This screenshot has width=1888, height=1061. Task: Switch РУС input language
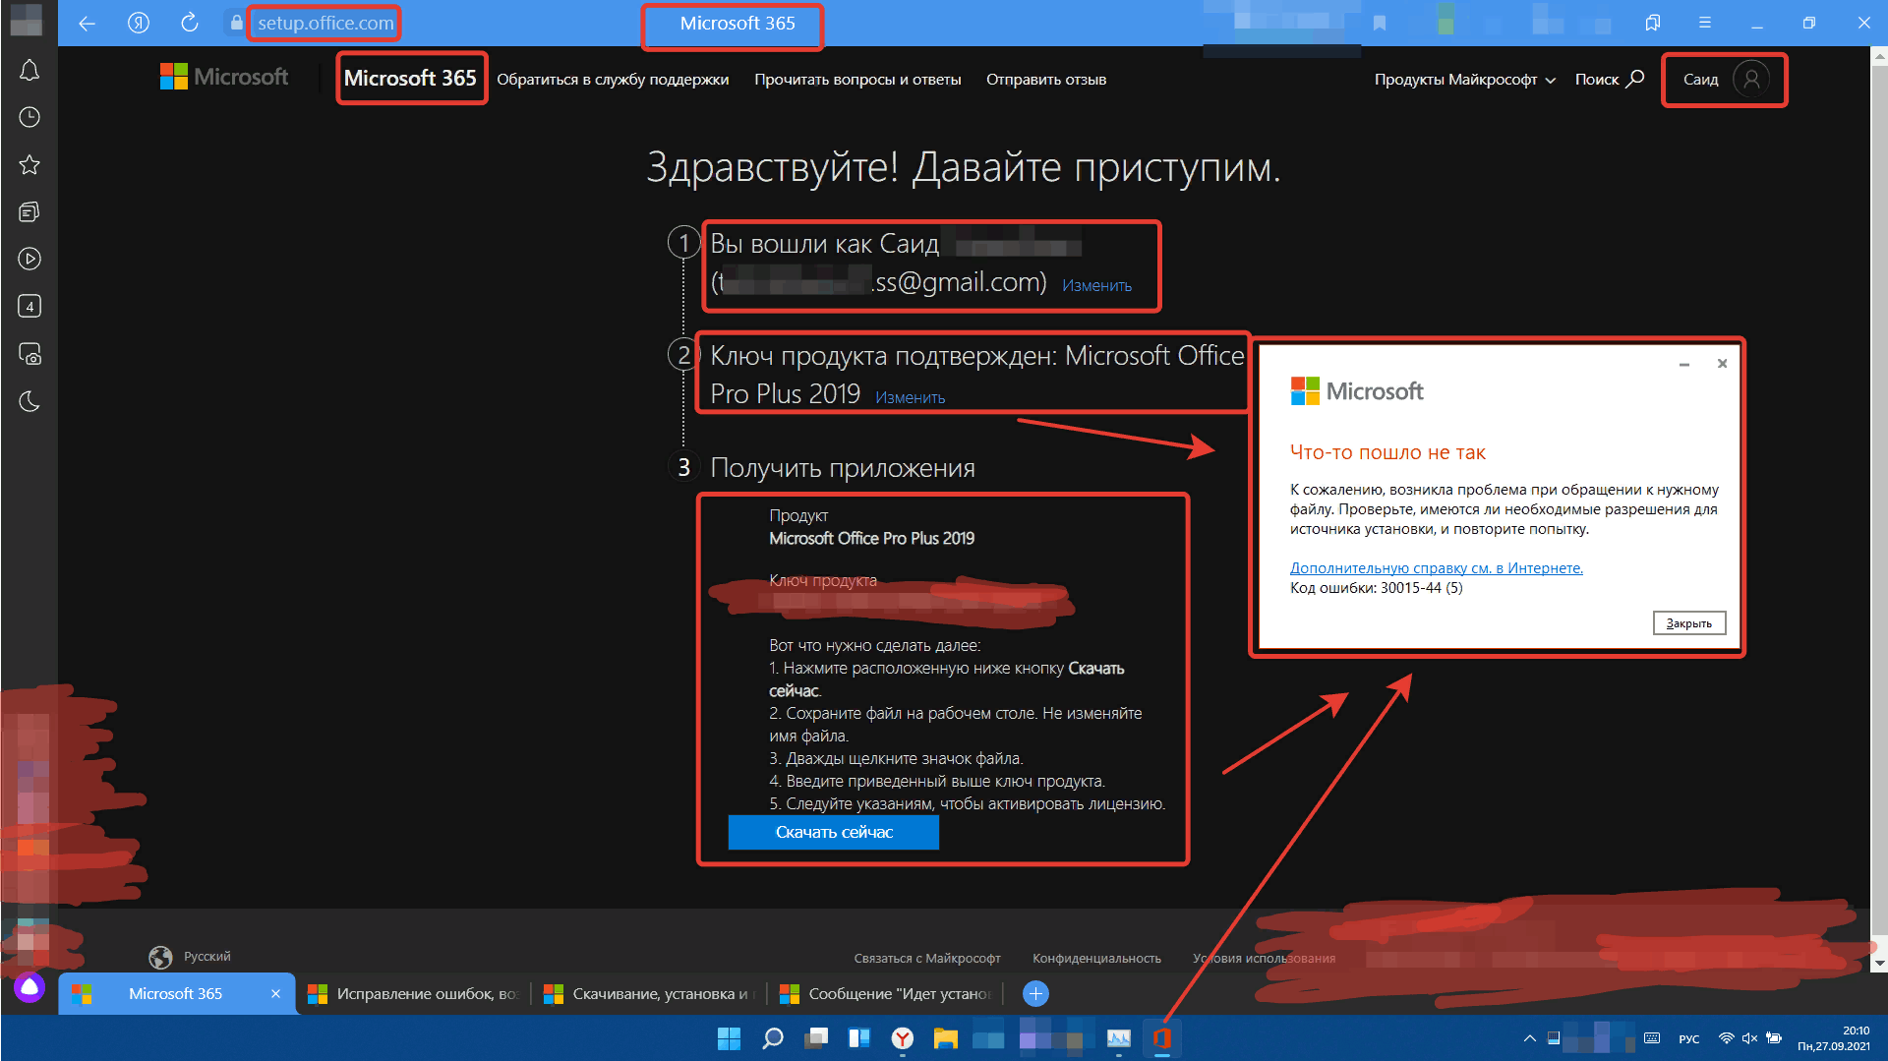pyautogui.click(x=1689, y=1038)
